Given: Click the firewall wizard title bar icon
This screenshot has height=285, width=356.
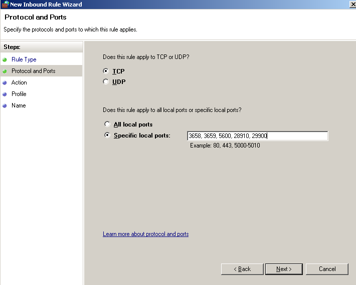Looking at the screenshot, I should coord(5,4).
